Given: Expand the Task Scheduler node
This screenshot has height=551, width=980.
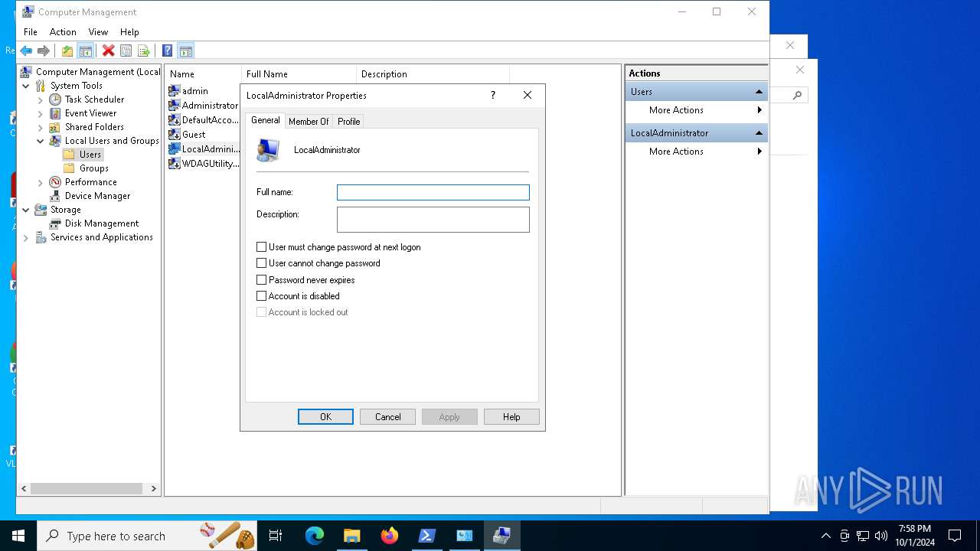Looking at the screenshot, I should click(41, 99).
